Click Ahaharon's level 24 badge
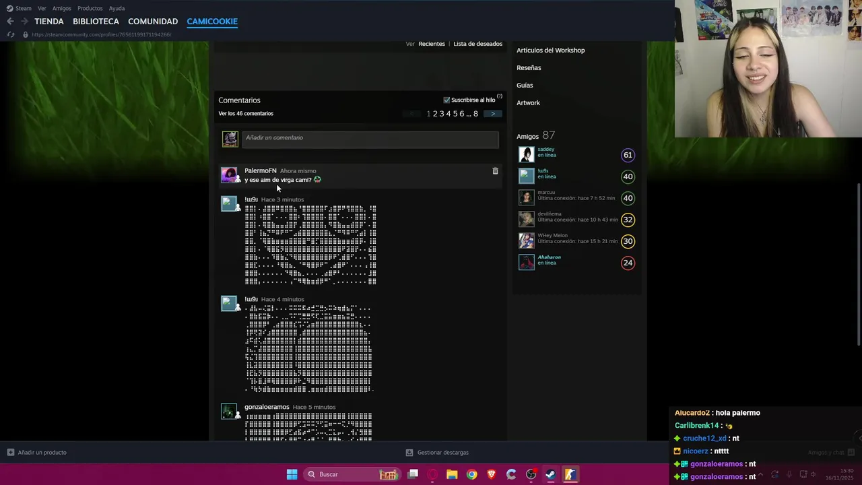The image size is (862, 485). click(x=628, y=263)
